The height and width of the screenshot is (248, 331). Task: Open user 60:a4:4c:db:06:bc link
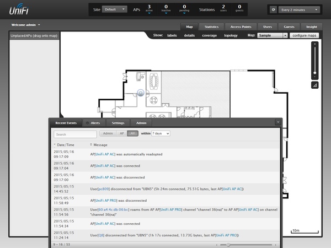point(113,209)
